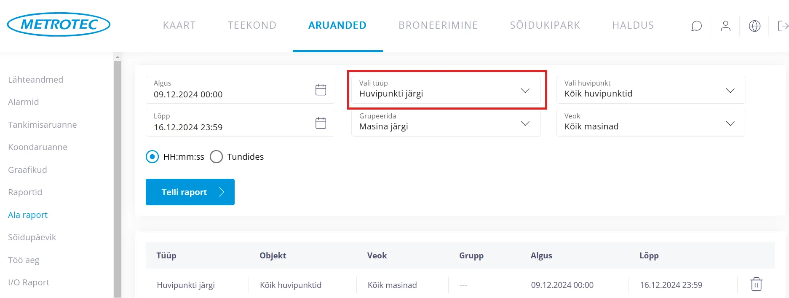Open the Lõpp date calendar icon
789x298 pixels.
(321, 123)
